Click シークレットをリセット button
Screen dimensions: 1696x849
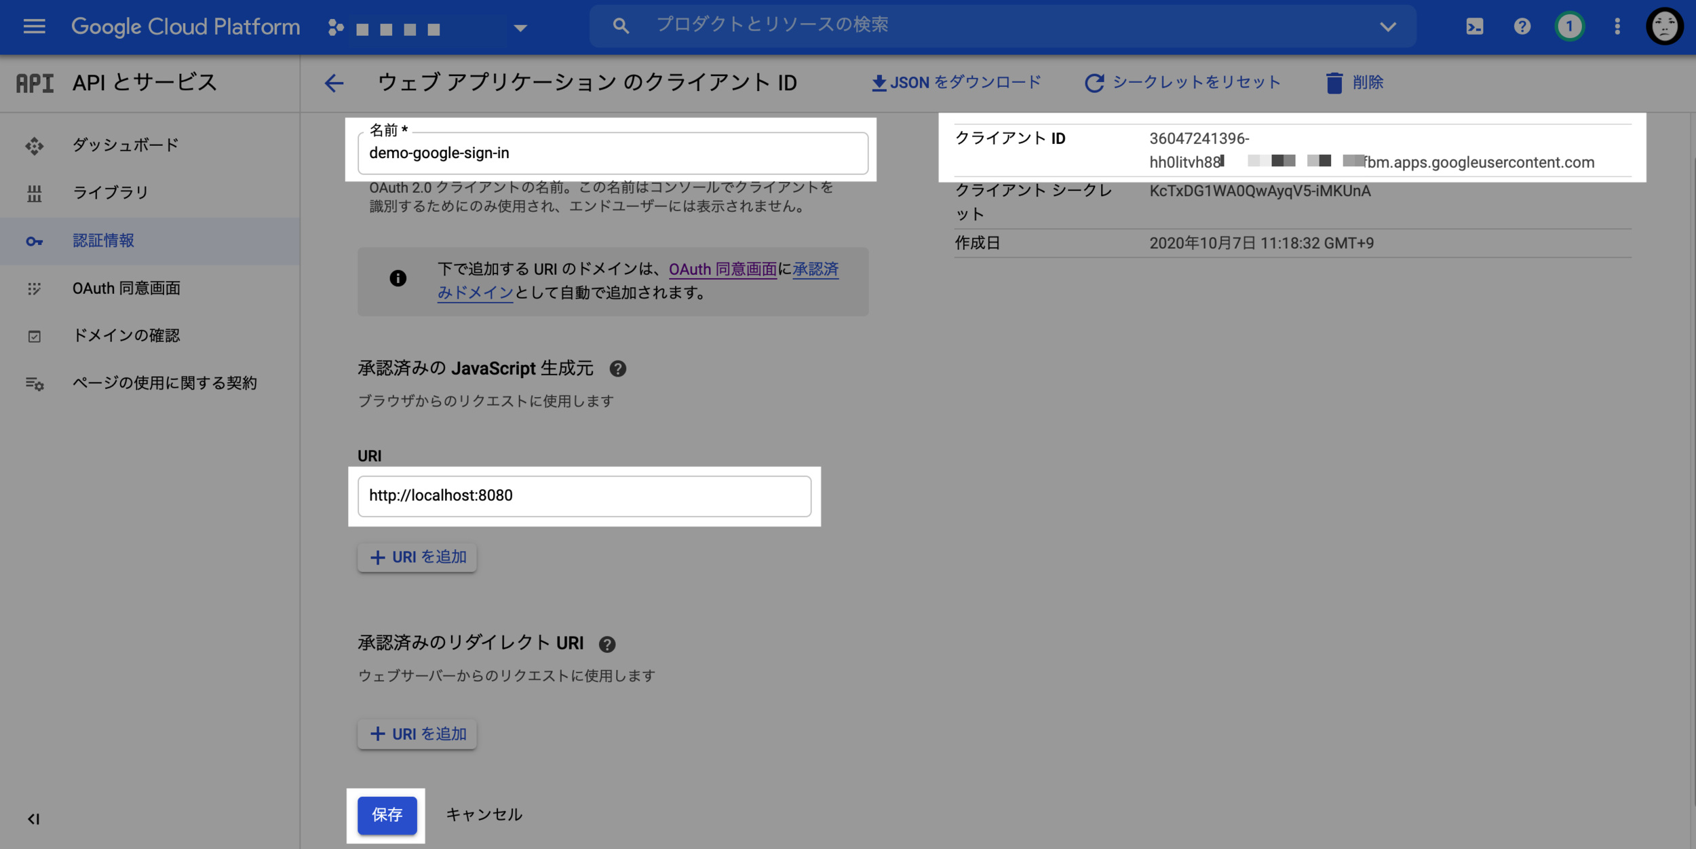[1183, 83]
